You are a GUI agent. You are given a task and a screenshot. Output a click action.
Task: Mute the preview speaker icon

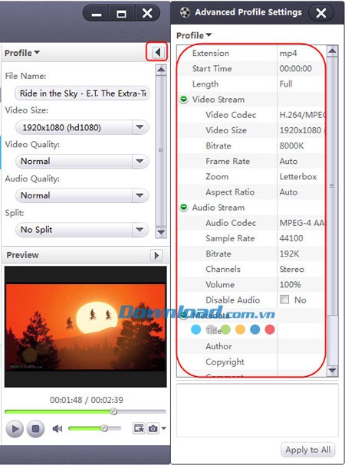(57, 428)
